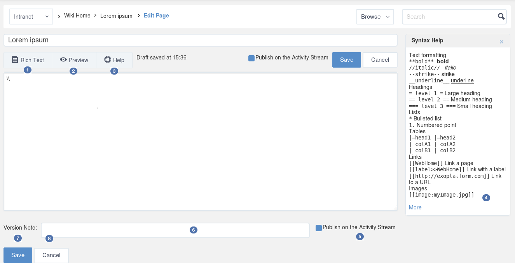The height and width of the screenshot is (263, 515).
Task: Click inside the Version Note field
Action: click(x=175, y=230)
